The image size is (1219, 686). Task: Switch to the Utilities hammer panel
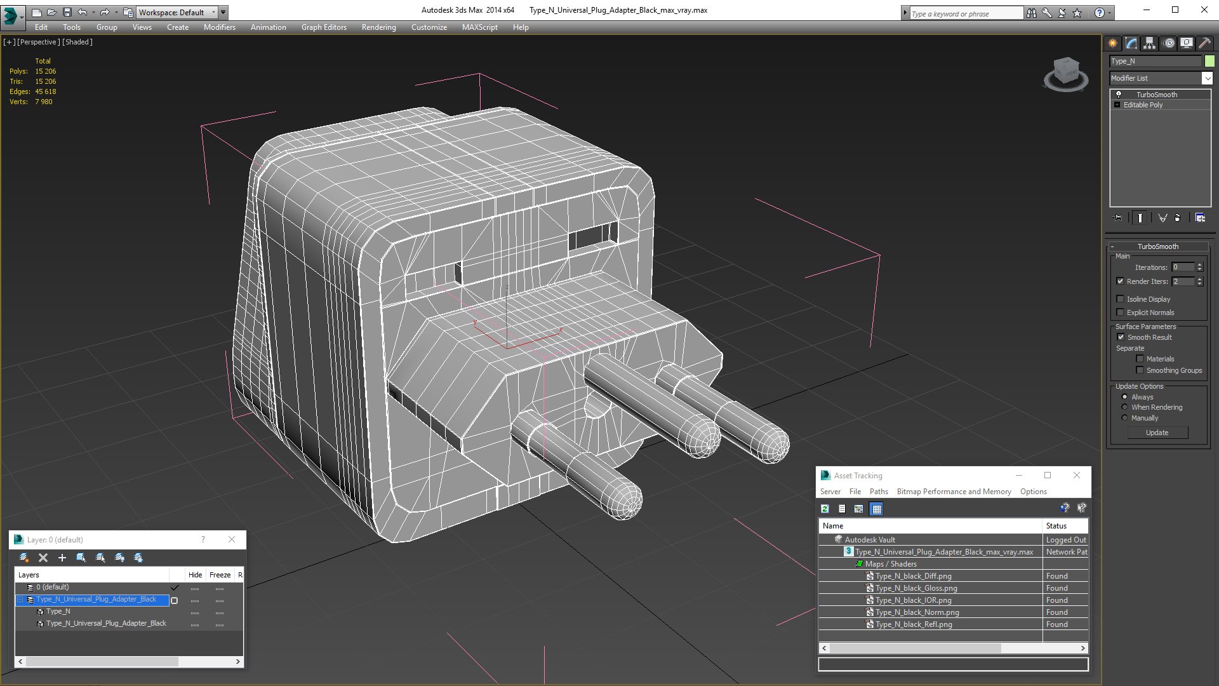click(x=1204, y=43)
